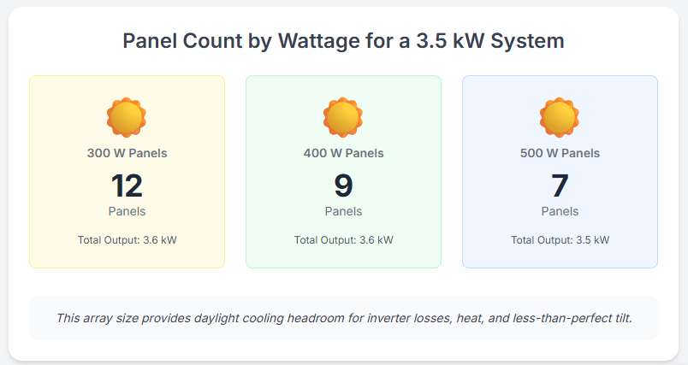Click the number 12 panel count
Viewport: 688px width, 365px height.
click(127, 185)
